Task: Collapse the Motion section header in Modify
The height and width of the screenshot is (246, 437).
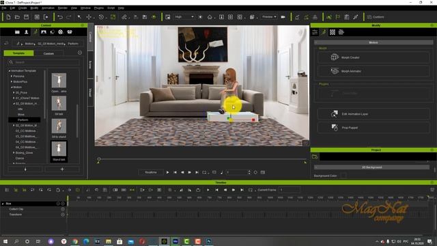Action: [x=373, y=42]
